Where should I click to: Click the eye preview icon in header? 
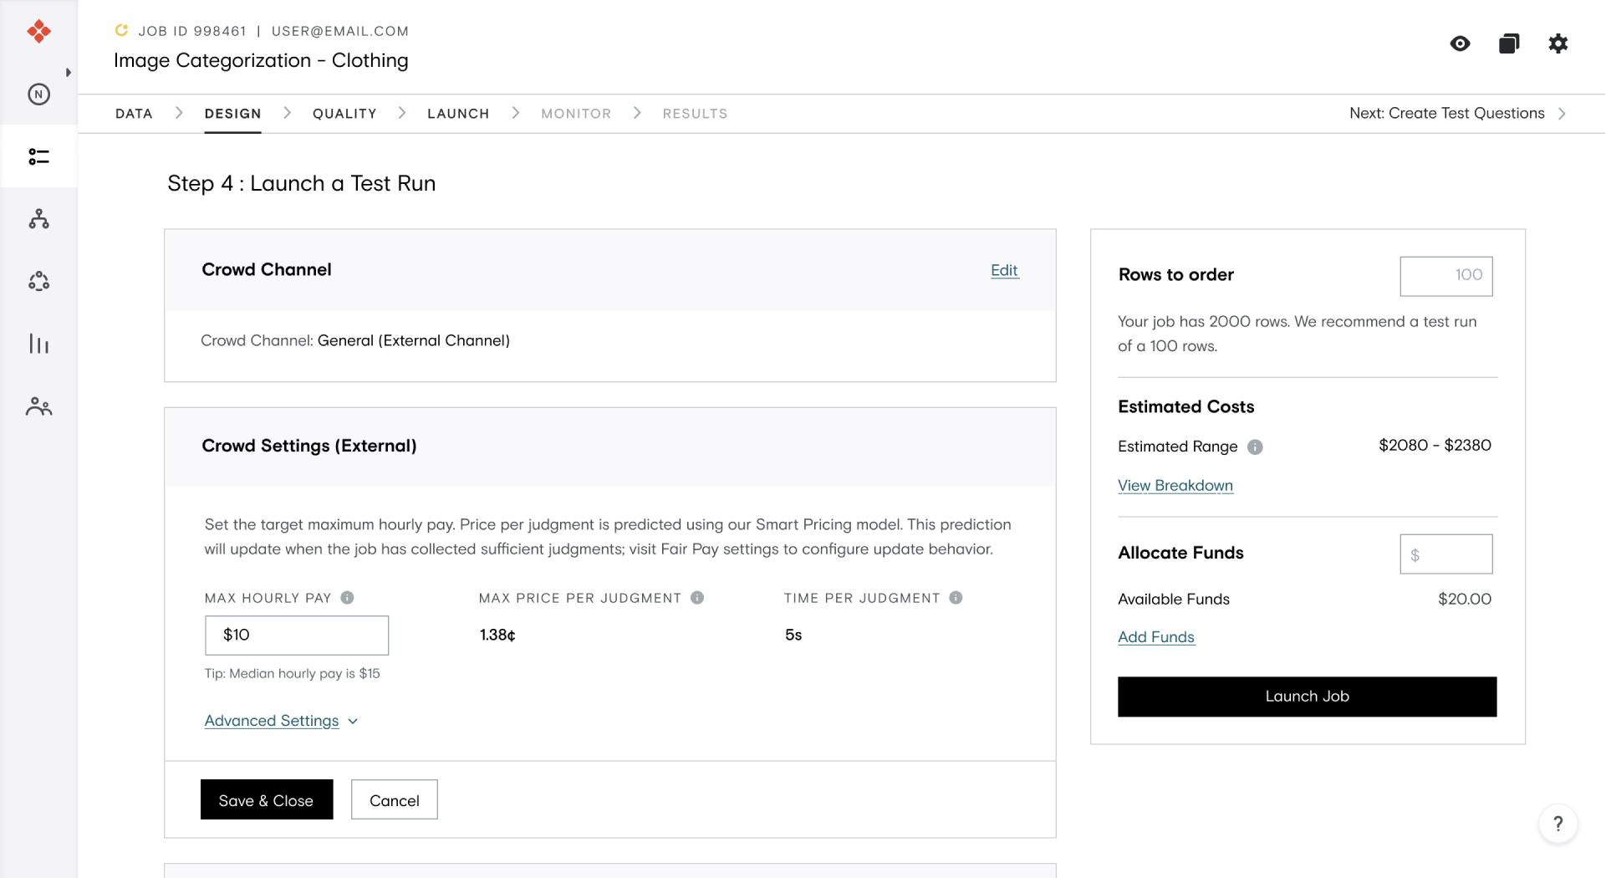[1461, 43]
